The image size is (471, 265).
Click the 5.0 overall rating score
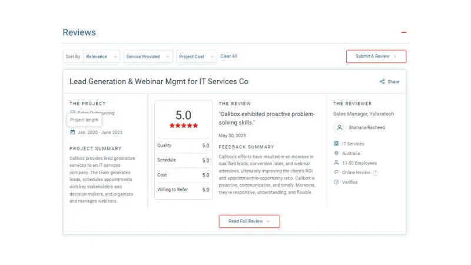[183, 115]
